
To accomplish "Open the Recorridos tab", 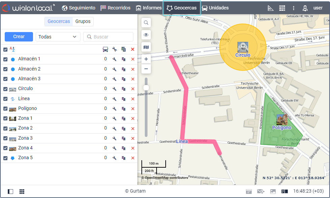I will 115,8.
